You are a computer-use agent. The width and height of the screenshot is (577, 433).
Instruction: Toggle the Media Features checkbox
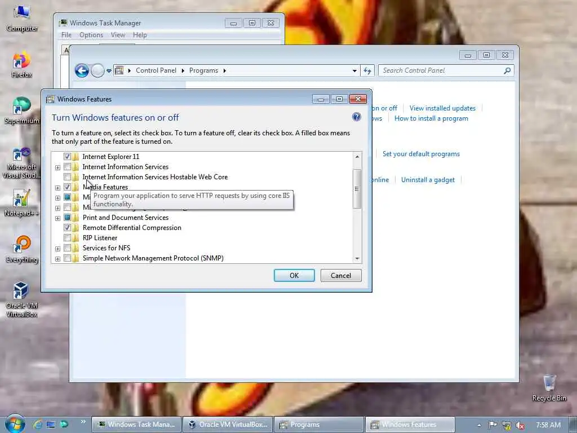click(67, 187)
